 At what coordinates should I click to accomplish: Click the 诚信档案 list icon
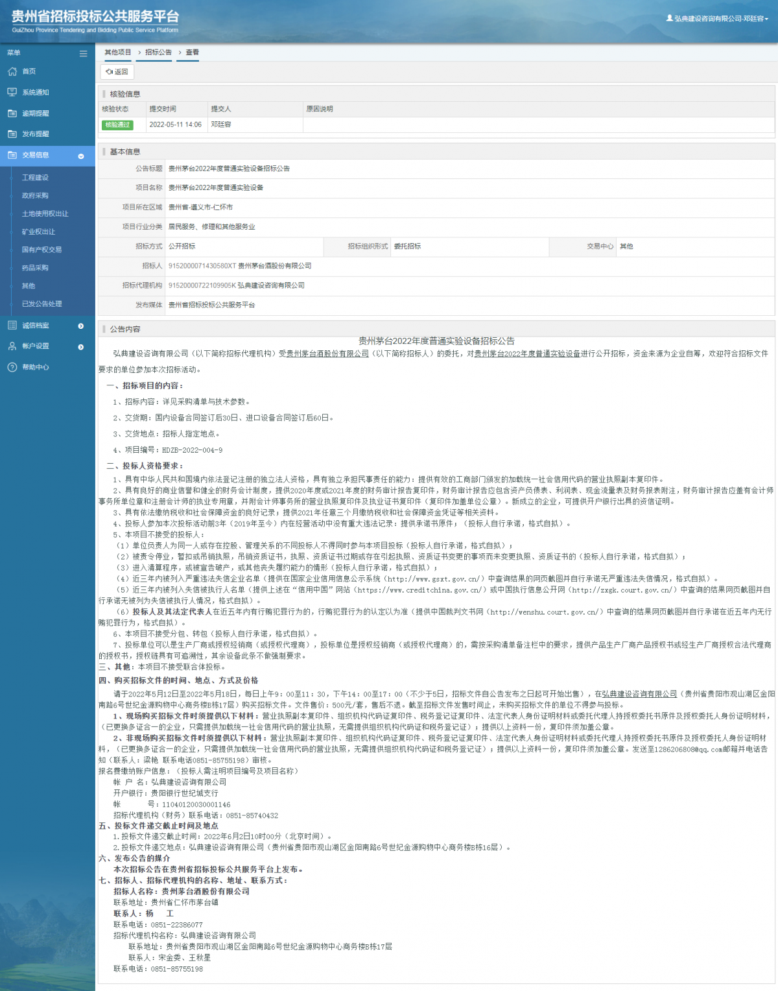pos(12,326)
